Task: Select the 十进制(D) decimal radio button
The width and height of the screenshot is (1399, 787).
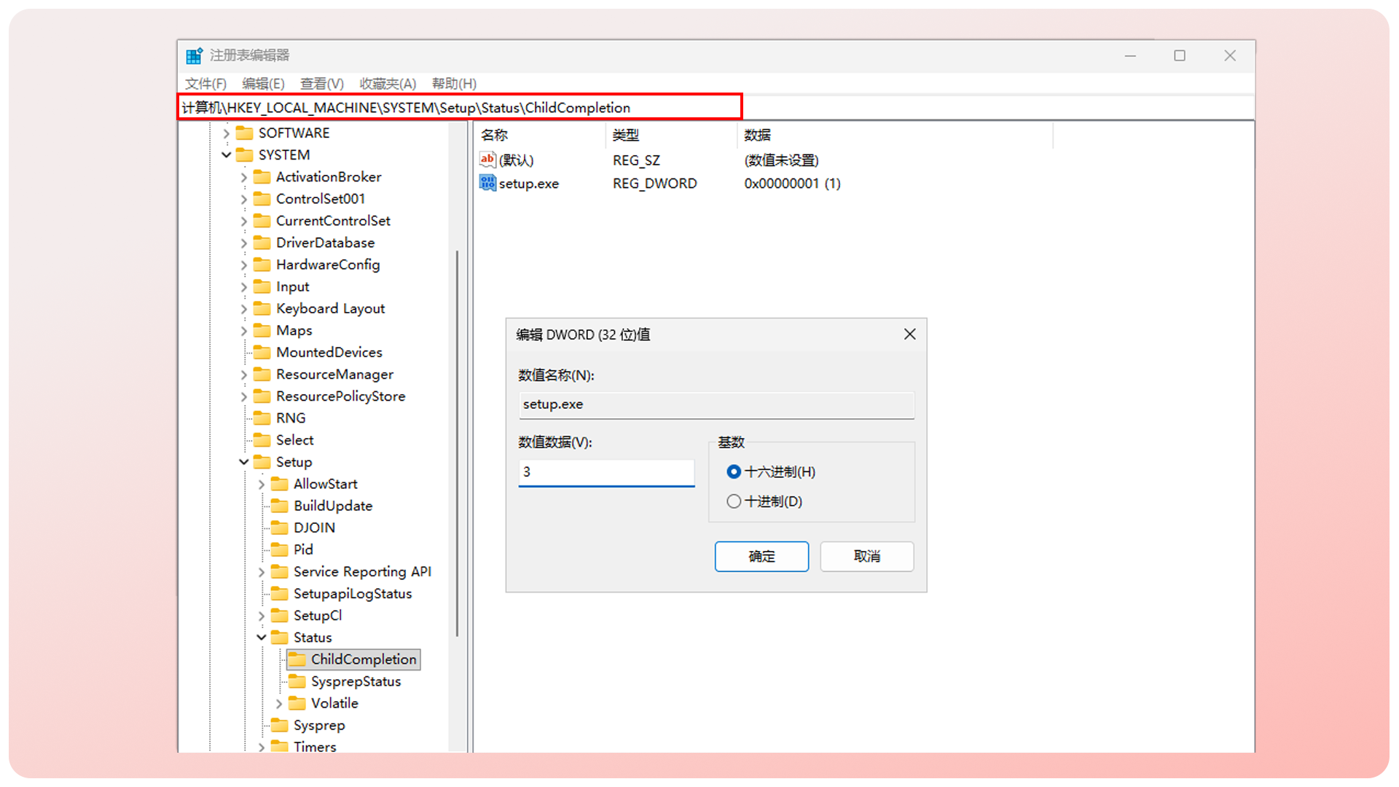Action: (x=734, y=501)
